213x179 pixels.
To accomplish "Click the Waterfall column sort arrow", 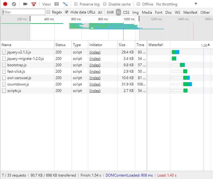I will tap(209, 45).
